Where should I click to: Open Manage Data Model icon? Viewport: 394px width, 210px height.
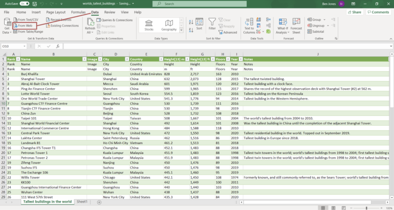[268, 31]
